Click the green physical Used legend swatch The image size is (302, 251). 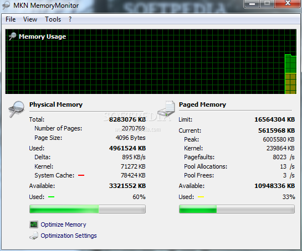[51, 197]
